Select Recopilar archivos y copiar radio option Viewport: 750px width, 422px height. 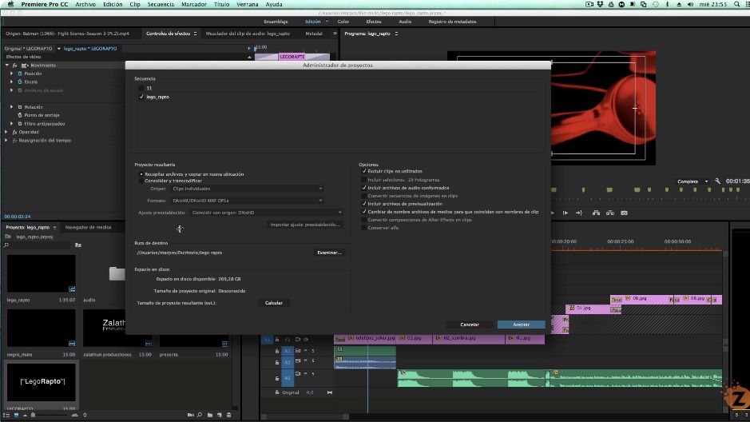[141, 174]
